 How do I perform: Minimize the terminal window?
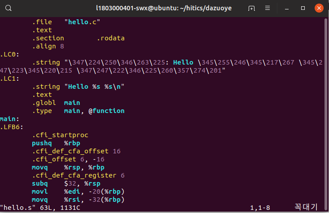[x=287, y=8]
